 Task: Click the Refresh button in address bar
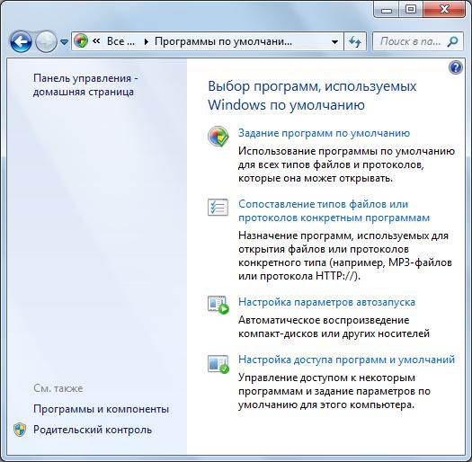click(x=355, y=41)
